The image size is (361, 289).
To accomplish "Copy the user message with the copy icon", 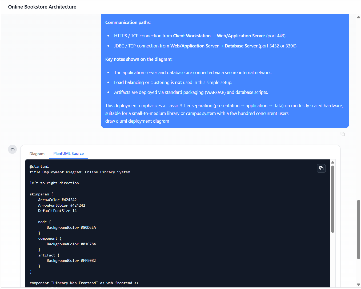I will pyautogui.click(x=343, y=134).
